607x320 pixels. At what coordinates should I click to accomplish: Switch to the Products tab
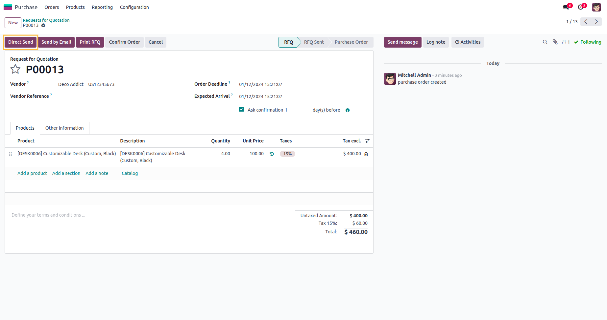point(25,128)
